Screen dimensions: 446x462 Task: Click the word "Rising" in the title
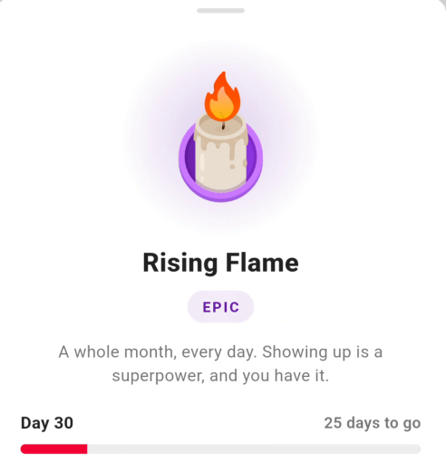(180, 263)
